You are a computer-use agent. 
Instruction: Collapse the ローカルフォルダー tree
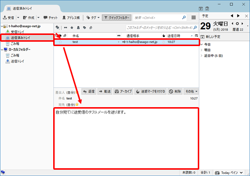tap(2, 49)
